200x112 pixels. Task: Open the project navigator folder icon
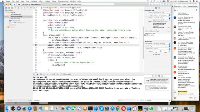(x=6, y=8)
